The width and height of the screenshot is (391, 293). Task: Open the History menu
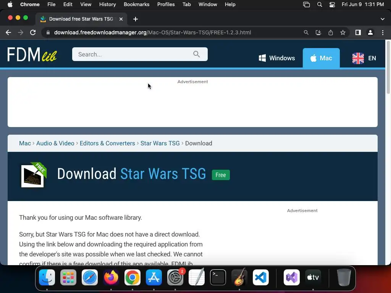[x=107, y=4]
